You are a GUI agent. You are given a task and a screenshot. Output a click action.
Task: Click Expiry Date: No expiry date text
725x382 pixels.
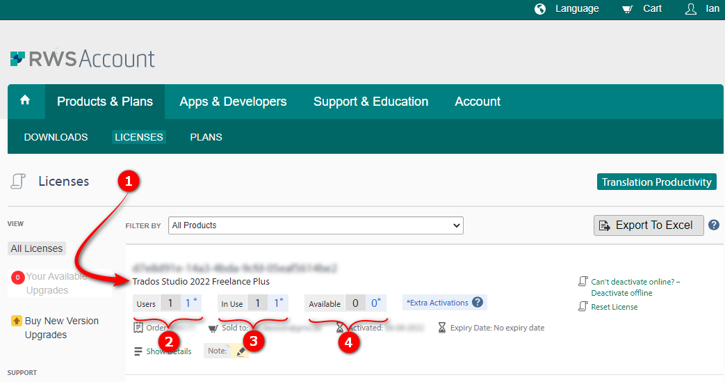497,328
